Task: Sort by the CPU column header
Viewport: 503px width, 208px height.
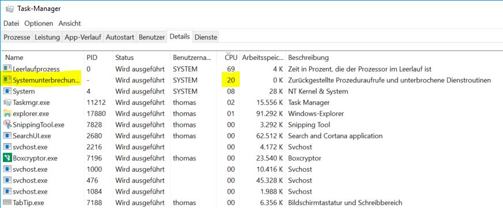Action: click(x=228, y=58)
